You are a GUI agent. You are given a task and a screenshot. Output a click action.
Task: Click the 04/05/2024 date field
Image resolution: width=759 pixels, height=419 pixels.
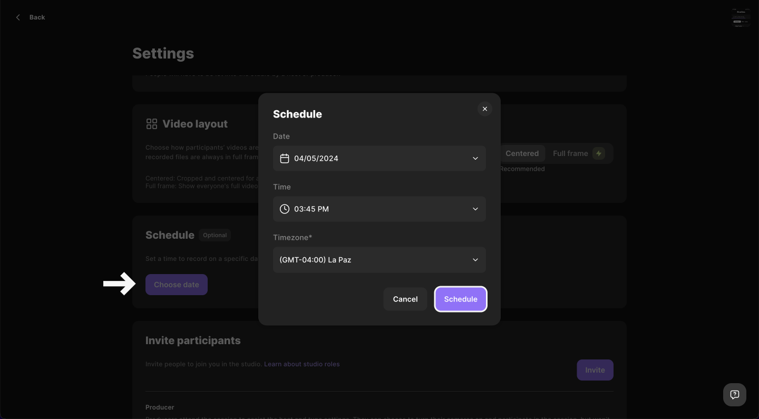379,159
